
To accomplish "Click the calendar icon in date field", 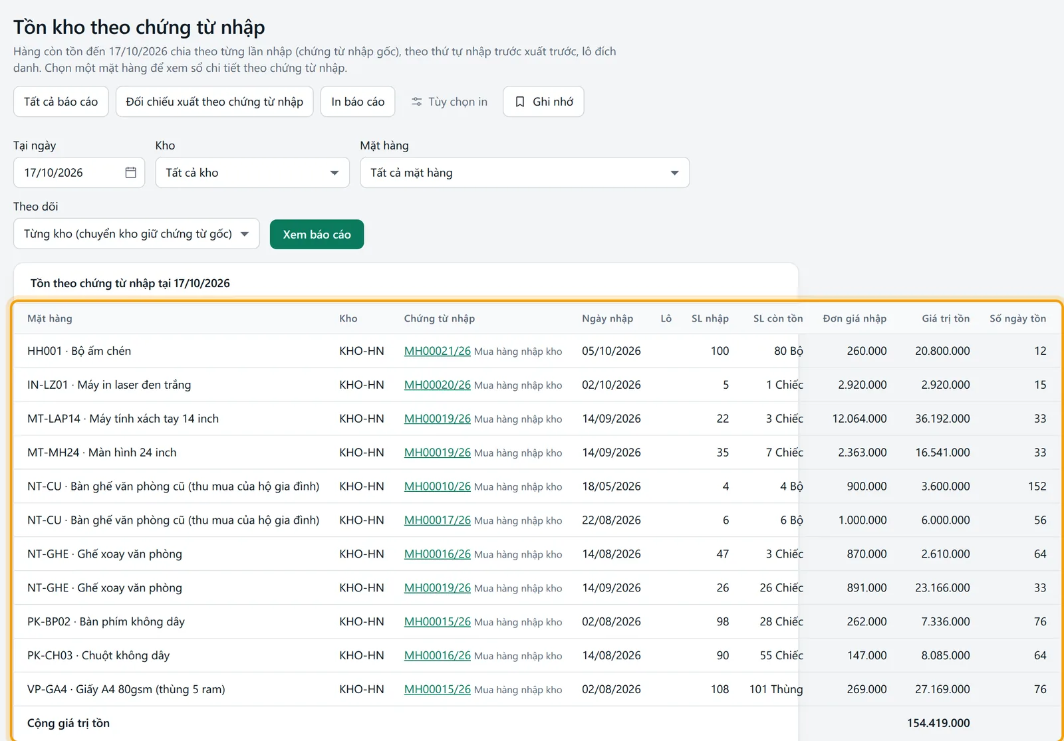I will pos(130,172).
